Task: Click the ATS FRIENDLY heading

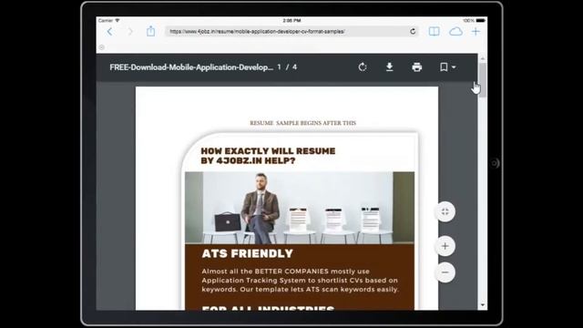Action: [247, 253]
